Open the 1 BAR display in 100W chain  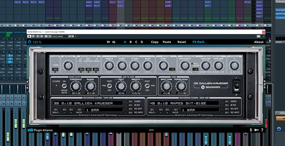[x=104, y=110]
